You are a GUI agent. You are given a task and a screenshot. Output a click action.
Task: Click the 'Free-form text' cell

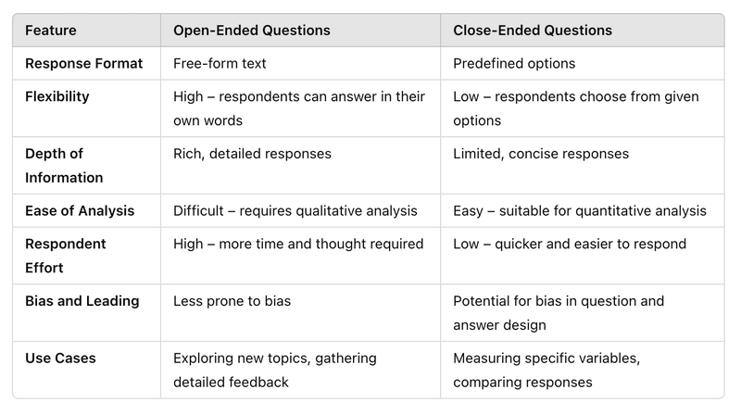point(220,64)
